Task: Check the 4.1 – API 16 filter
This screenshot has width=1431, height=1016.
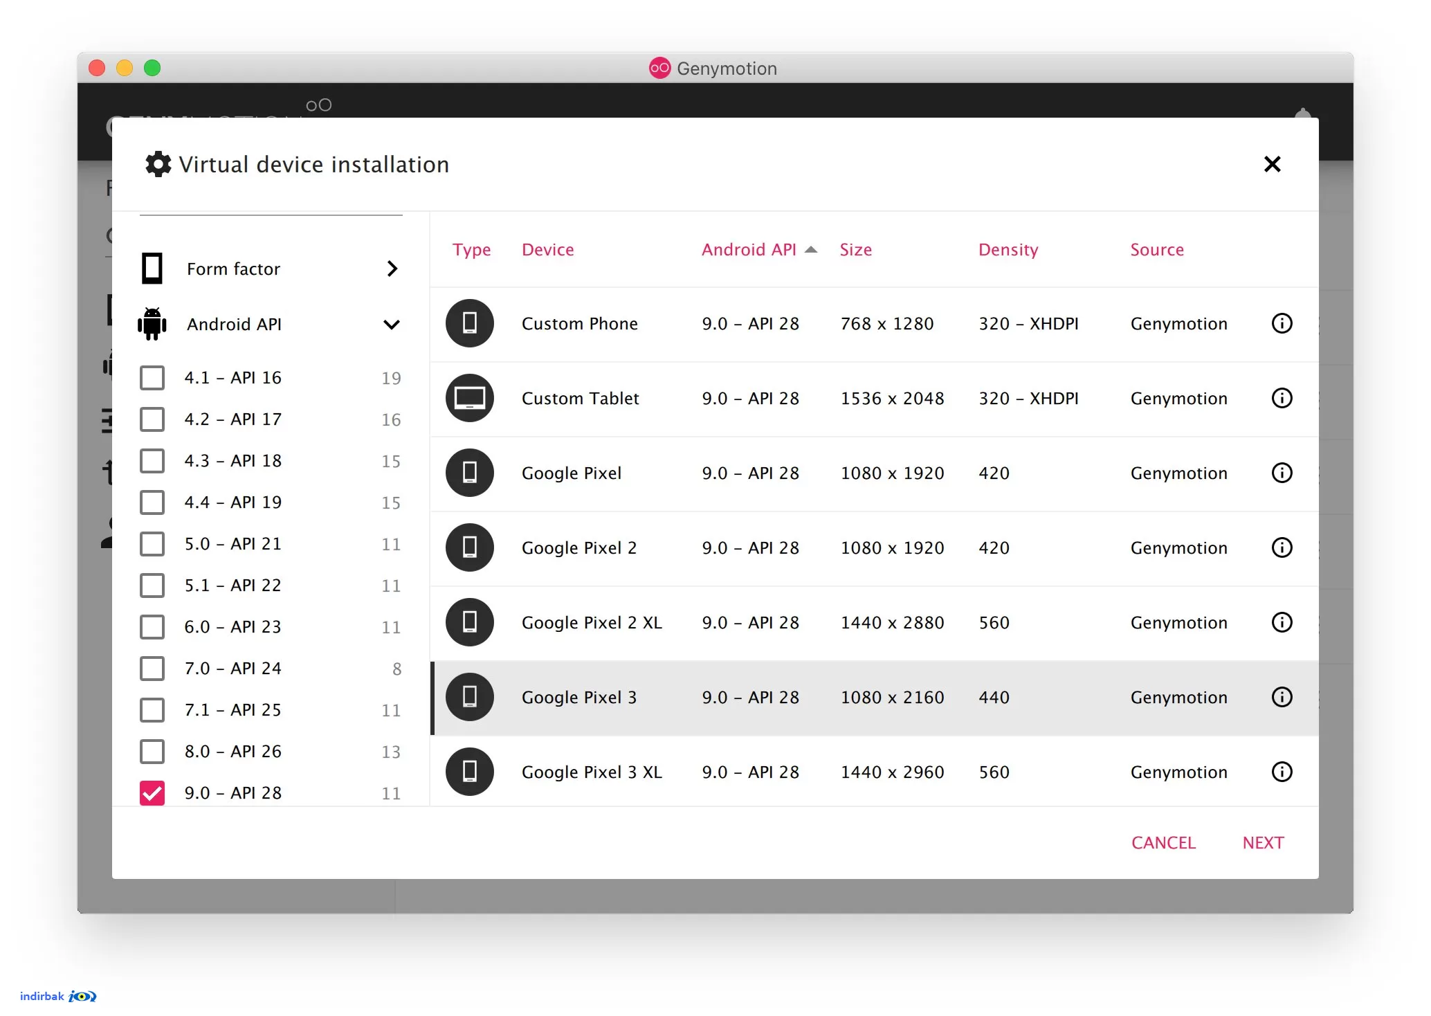Action: [x=152, y=378]
